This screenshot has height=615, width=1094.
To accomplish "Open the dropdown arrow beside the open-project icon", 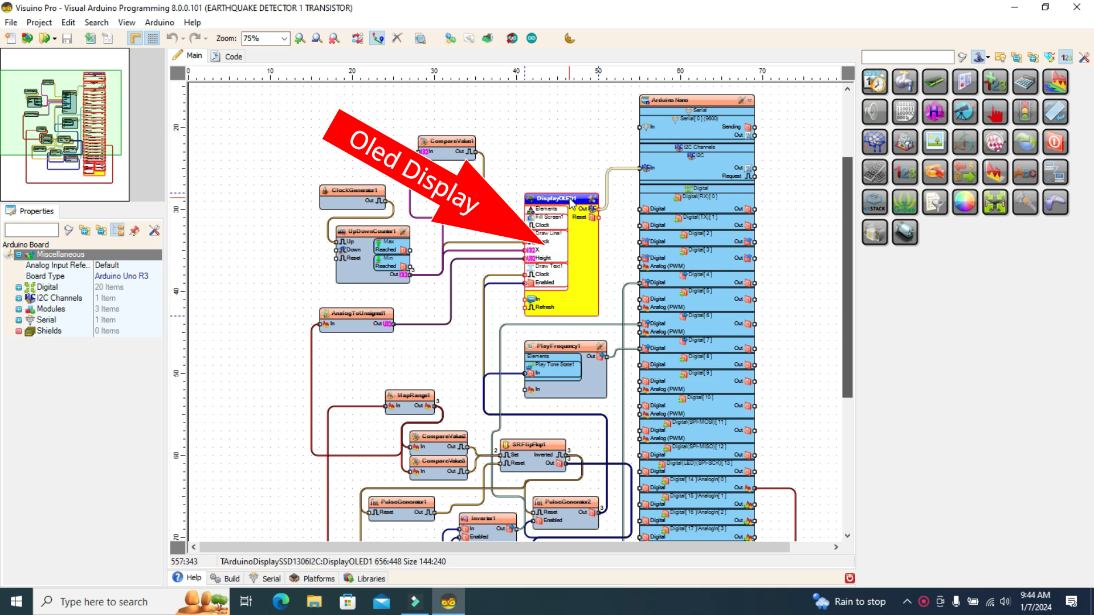I will (54, 39).
